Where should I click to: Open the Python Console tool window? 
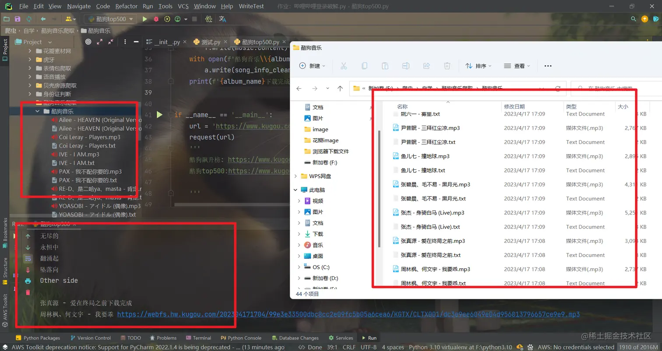pos(241,338)
